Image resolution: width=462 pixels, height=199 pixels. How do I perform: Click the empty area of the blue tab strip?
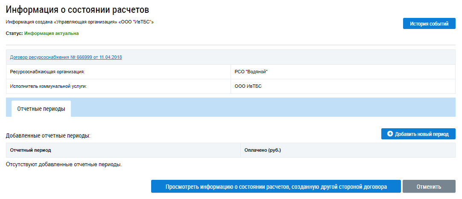pos(256,107)
